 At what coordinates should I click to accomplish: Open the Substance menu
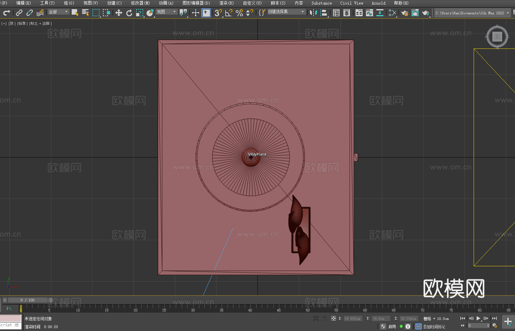click(x=322, y=3)
